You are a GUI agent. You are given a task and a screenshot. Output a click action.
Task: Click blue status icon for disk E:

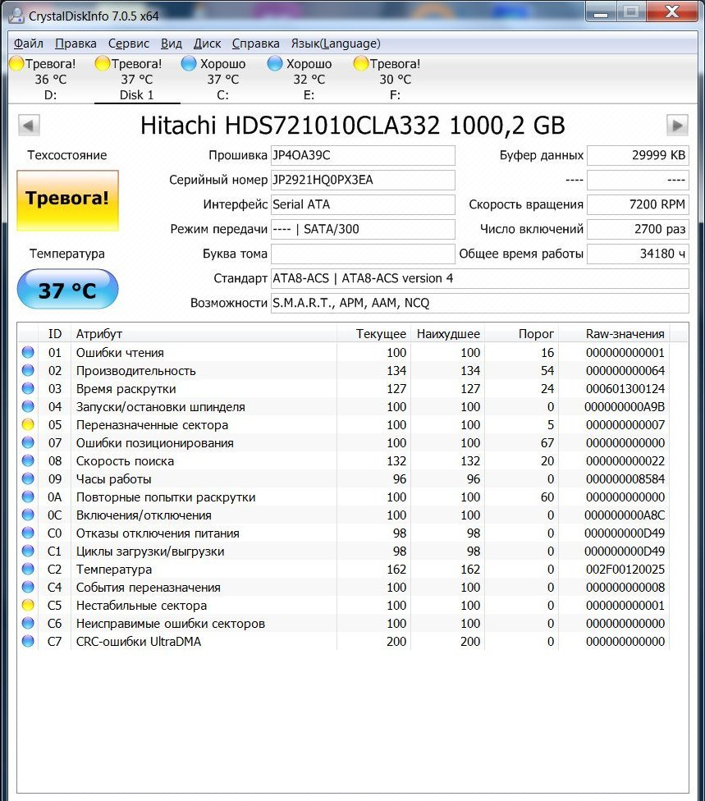(x=275, y=63)
